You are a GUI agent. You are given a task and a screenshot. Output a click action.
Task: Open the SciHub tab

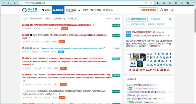point(46,10)
